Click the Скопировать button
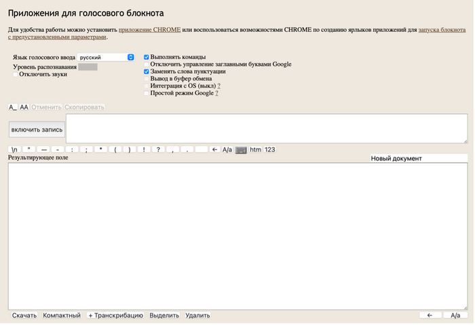 pyautogui.click(x=84, y=107)
